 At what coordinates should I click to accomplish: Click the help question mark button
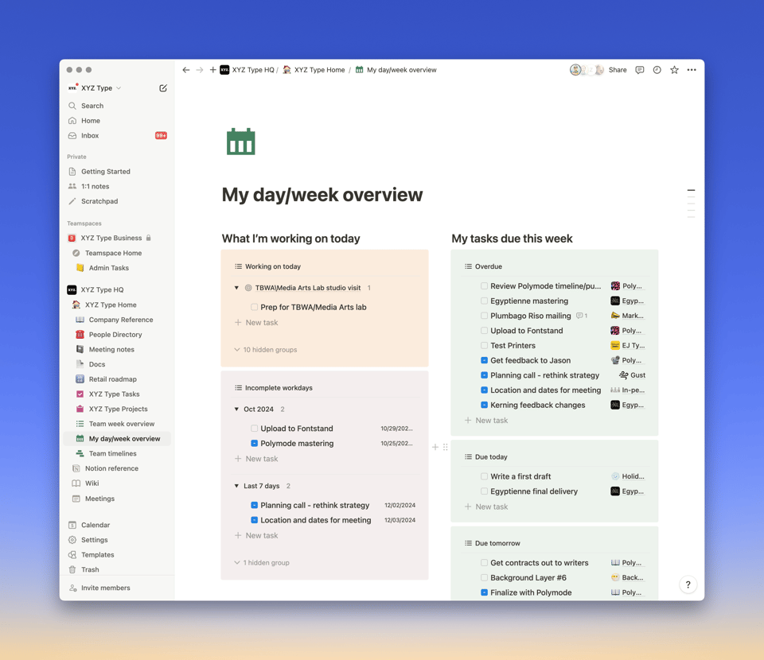688,584
